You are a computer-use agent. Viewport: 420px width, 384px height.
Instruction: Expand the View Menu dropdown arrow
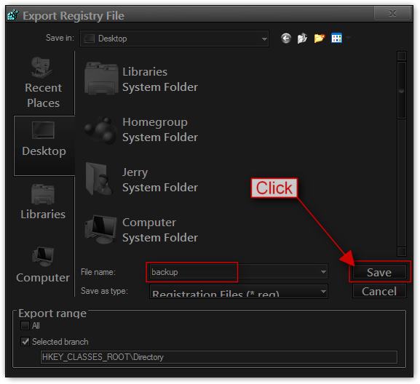[x=348, y=38]
